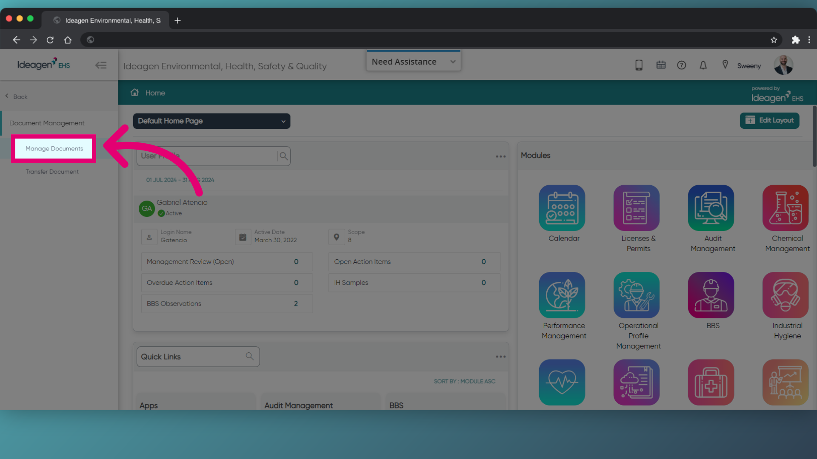Click the green GA user initials avatar
This screenshot has width=817, height=459.
146,209
